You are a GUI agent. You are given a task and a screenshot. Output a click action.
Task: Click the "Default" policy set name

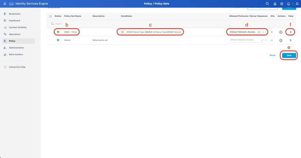[x=67, y=40]
